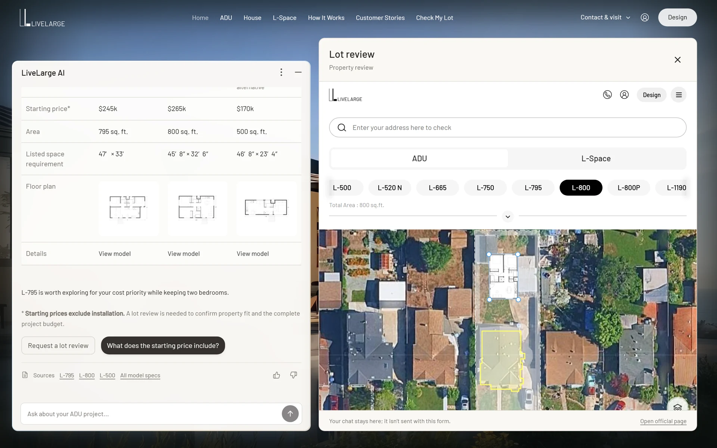
Task: Minimize the LiveLarge AI chat panel
Action: point(298,72)
